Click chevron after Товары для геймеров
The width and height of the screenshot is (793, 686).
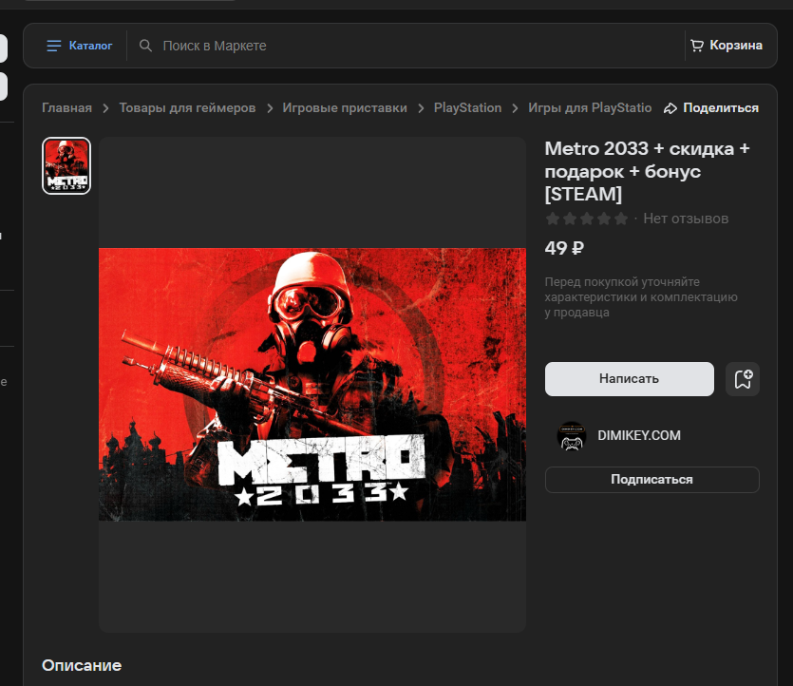click(x=270, y=108)
